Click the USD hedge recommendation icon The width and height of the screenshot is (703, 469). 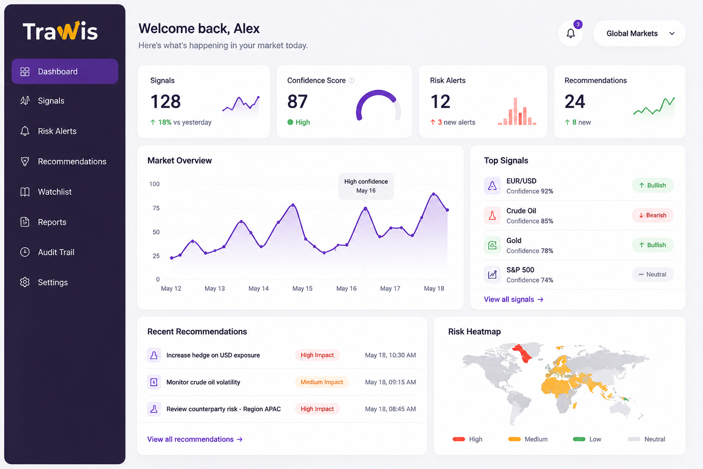154,355
